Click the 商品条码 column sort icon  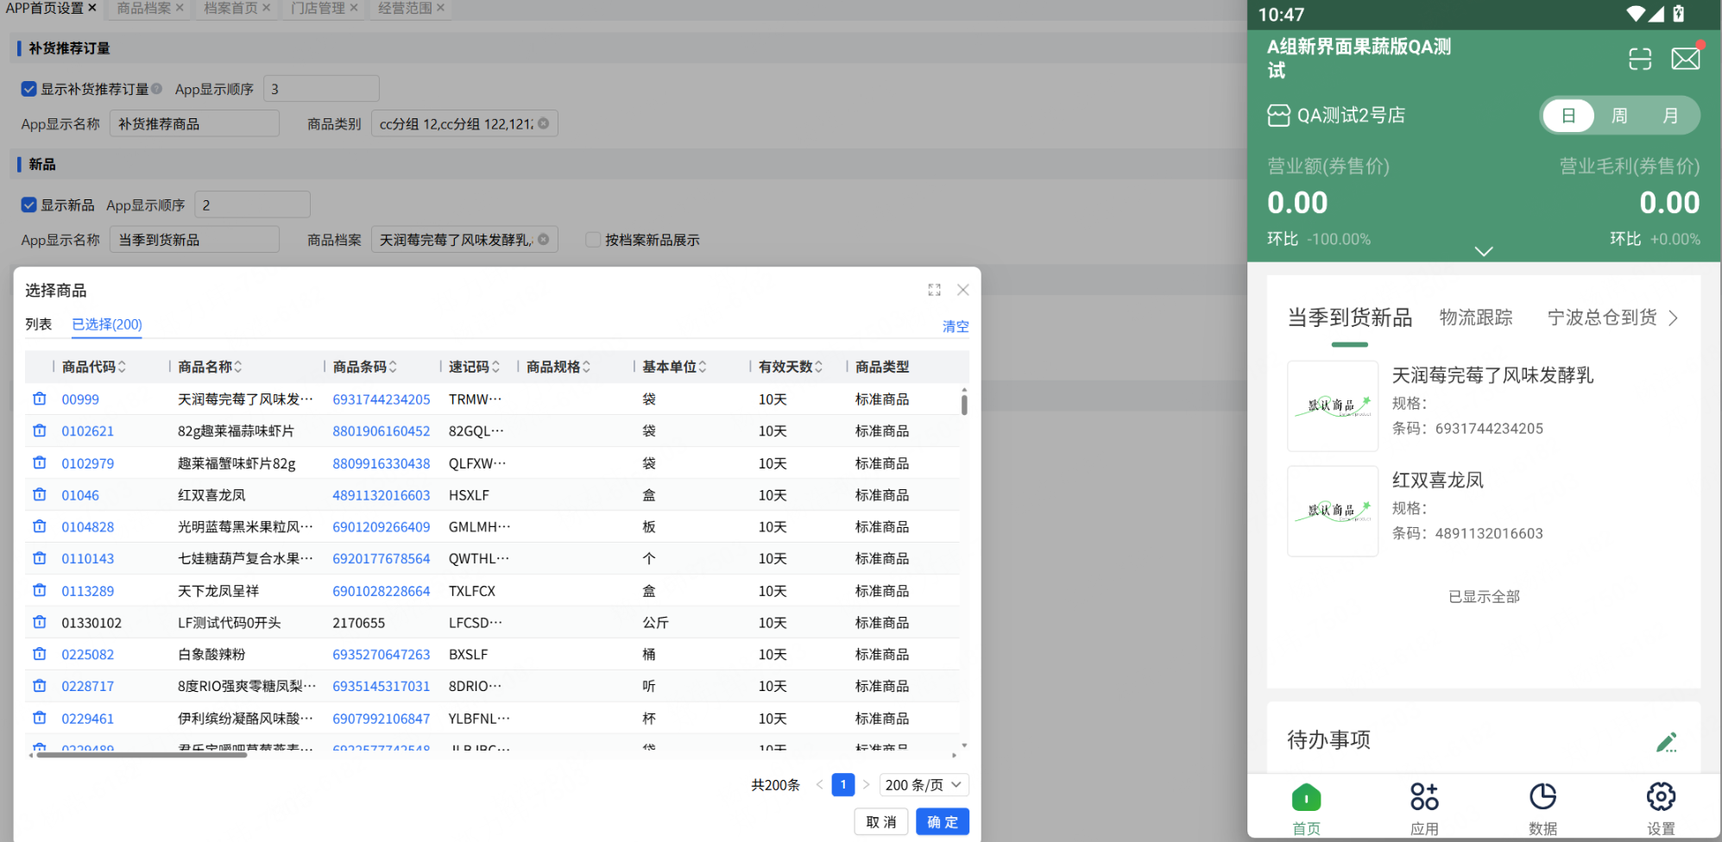(393, 367)
